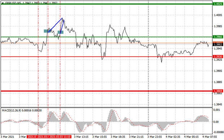Click the 1.3966 green level price tag
The height and width of the screenshot is (140, 224).
(x=218, y=37)
